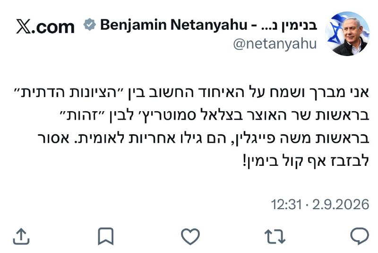Like the tweet with the heart icon
Screen dimensions: 378x253
click(190, 236)
